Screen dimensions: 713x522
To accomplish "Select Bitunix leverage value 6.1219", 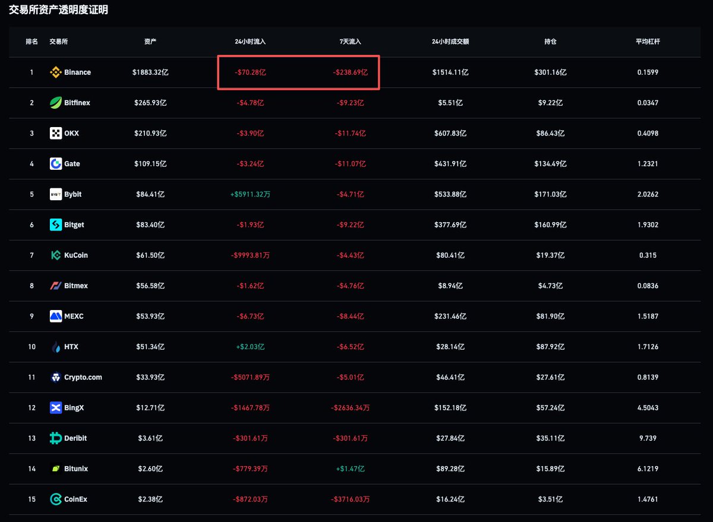I will pyautogui.click(x=647, y=469).
